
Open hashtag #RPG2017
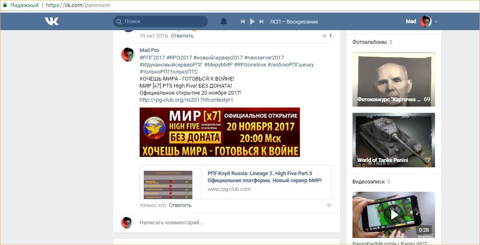[x=179, y=57]
